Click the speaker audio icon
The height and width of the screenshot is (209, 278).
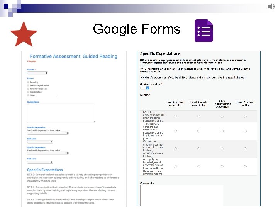271,7
